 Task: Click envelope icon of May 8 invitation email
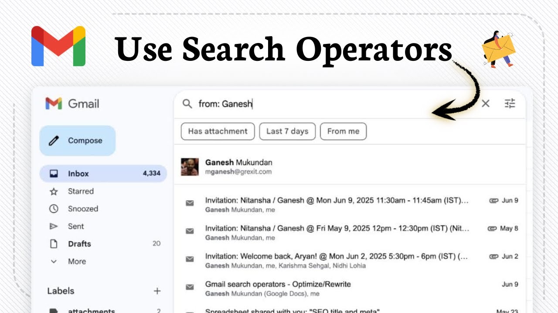(x=190, y=231)
